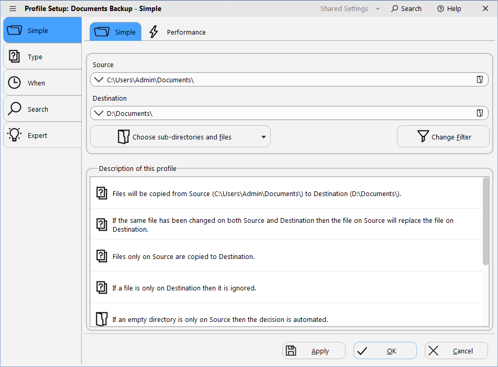The image size is (498, 367).
Task: Switch to the Simple tab
Action: (x=115, y=31)
